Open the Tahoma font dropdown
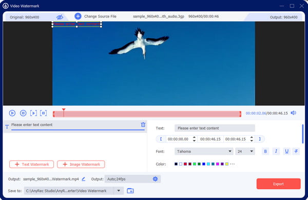This screenshot has width=308, height=200. (x=204, y=151)
